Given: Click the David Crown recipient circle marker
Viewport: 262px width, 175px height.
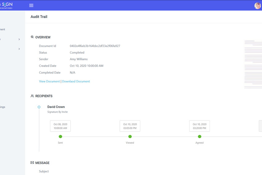Looking at the screenshot, I should [39, 107].
